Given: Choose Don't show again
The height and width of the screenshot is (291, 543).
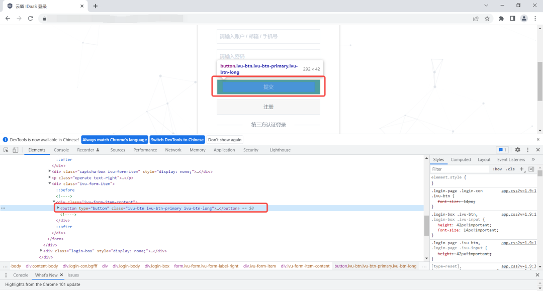Looking at the screenshot, I should 225,140.
